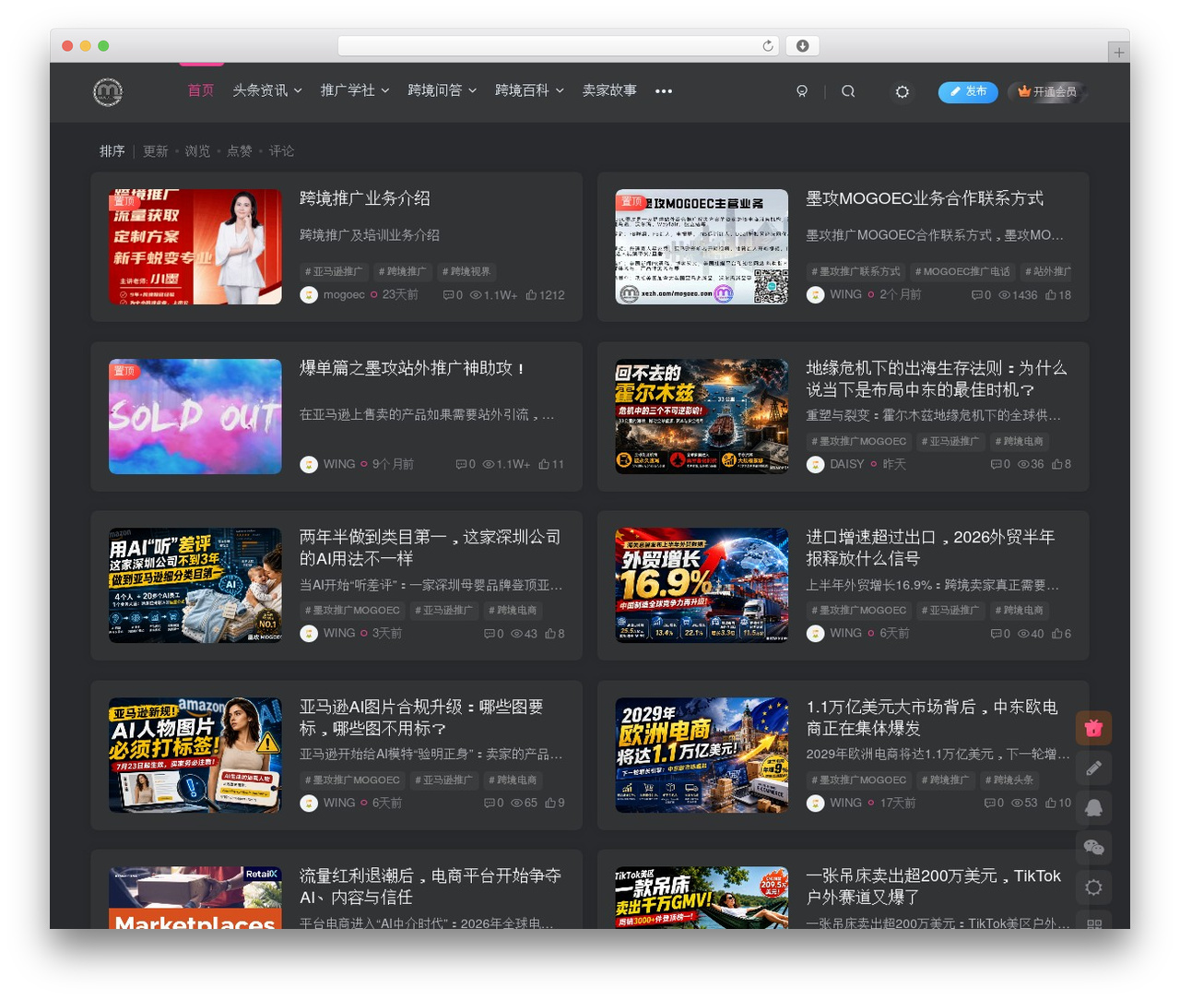This screenshot has width=1180, height=1000.
Task: Sort articles by 浏览
Action: [x=197, y=151]
